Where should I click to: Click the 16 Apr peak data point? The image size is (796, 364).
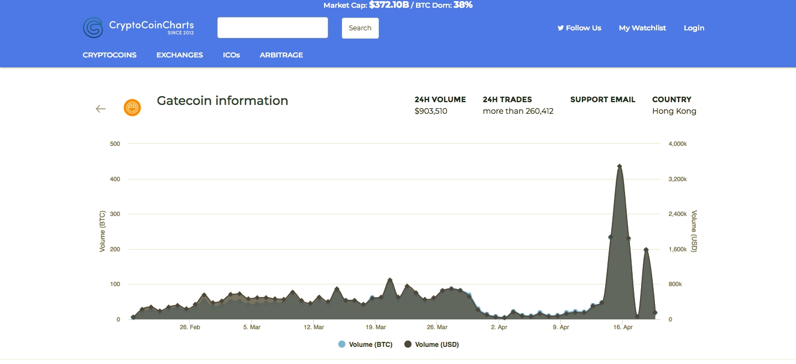pyautogui.click(x=620, y=166)
